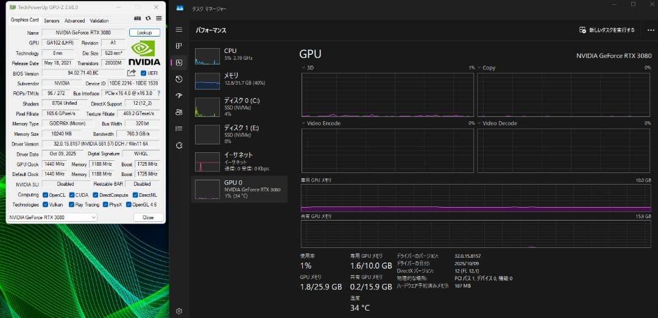Screen dimensions: 658x318
Task: Toggle OpenCL checkbox
Action: point(45,195)
